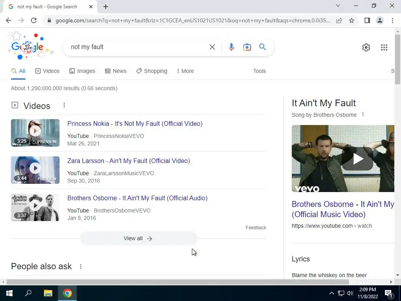Click the browser forward arrow
This screenshot has height=301, width=401.
coord(21,20)
